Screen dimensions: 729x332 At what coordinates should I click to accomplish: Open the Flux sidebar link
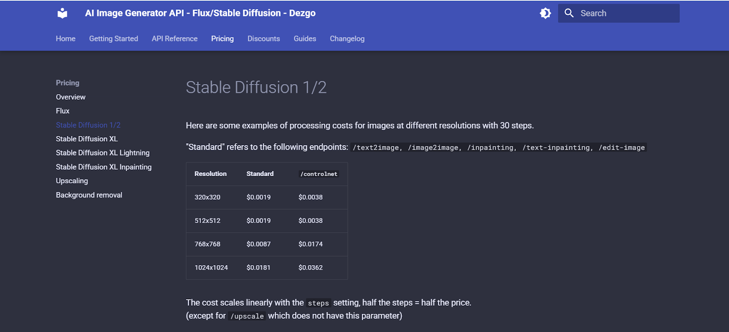point(62,111)
